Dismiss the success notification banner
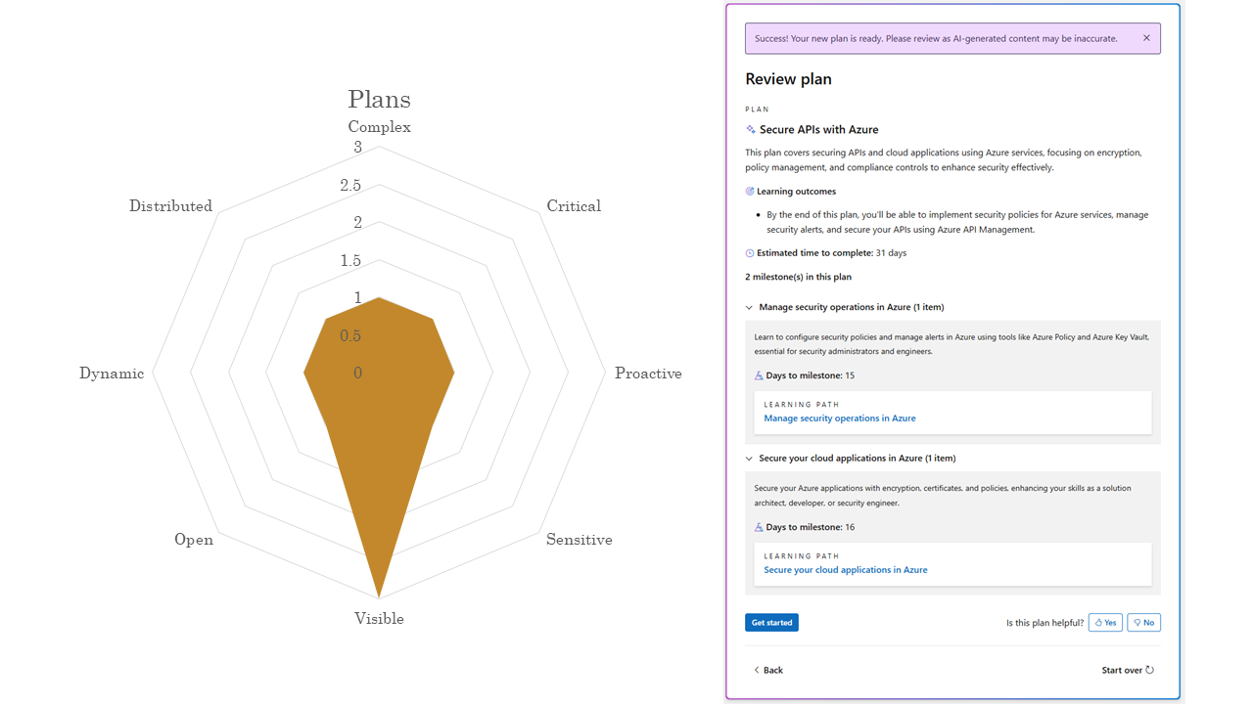Viewport: 1253px width, 704px height. 1146,38
